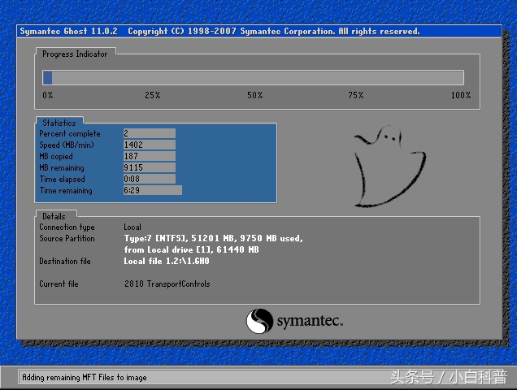Click the MB remaining value field
This screenshot has width=517, height=390.
coord(149,167)
